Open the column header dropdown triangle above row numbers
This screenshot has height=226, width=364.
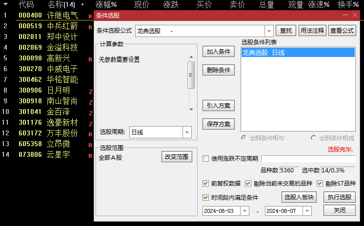tap(5, 4)
